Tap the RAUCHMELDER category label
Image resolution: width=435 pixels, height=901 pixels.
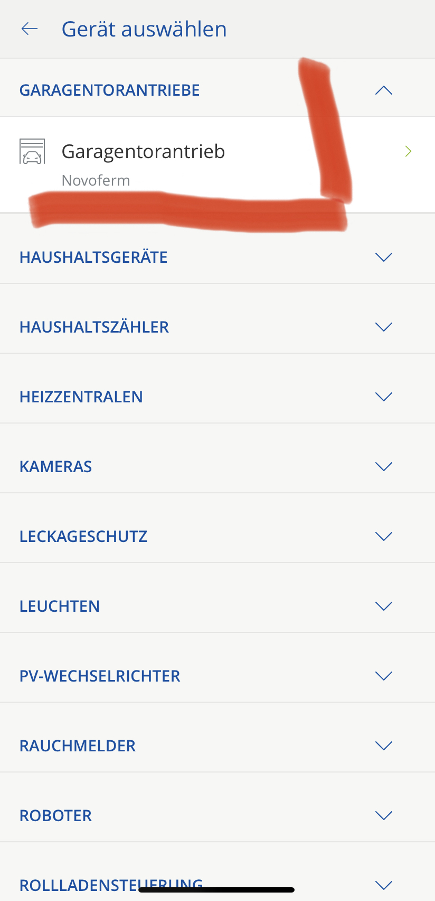[x=78, y=746]
